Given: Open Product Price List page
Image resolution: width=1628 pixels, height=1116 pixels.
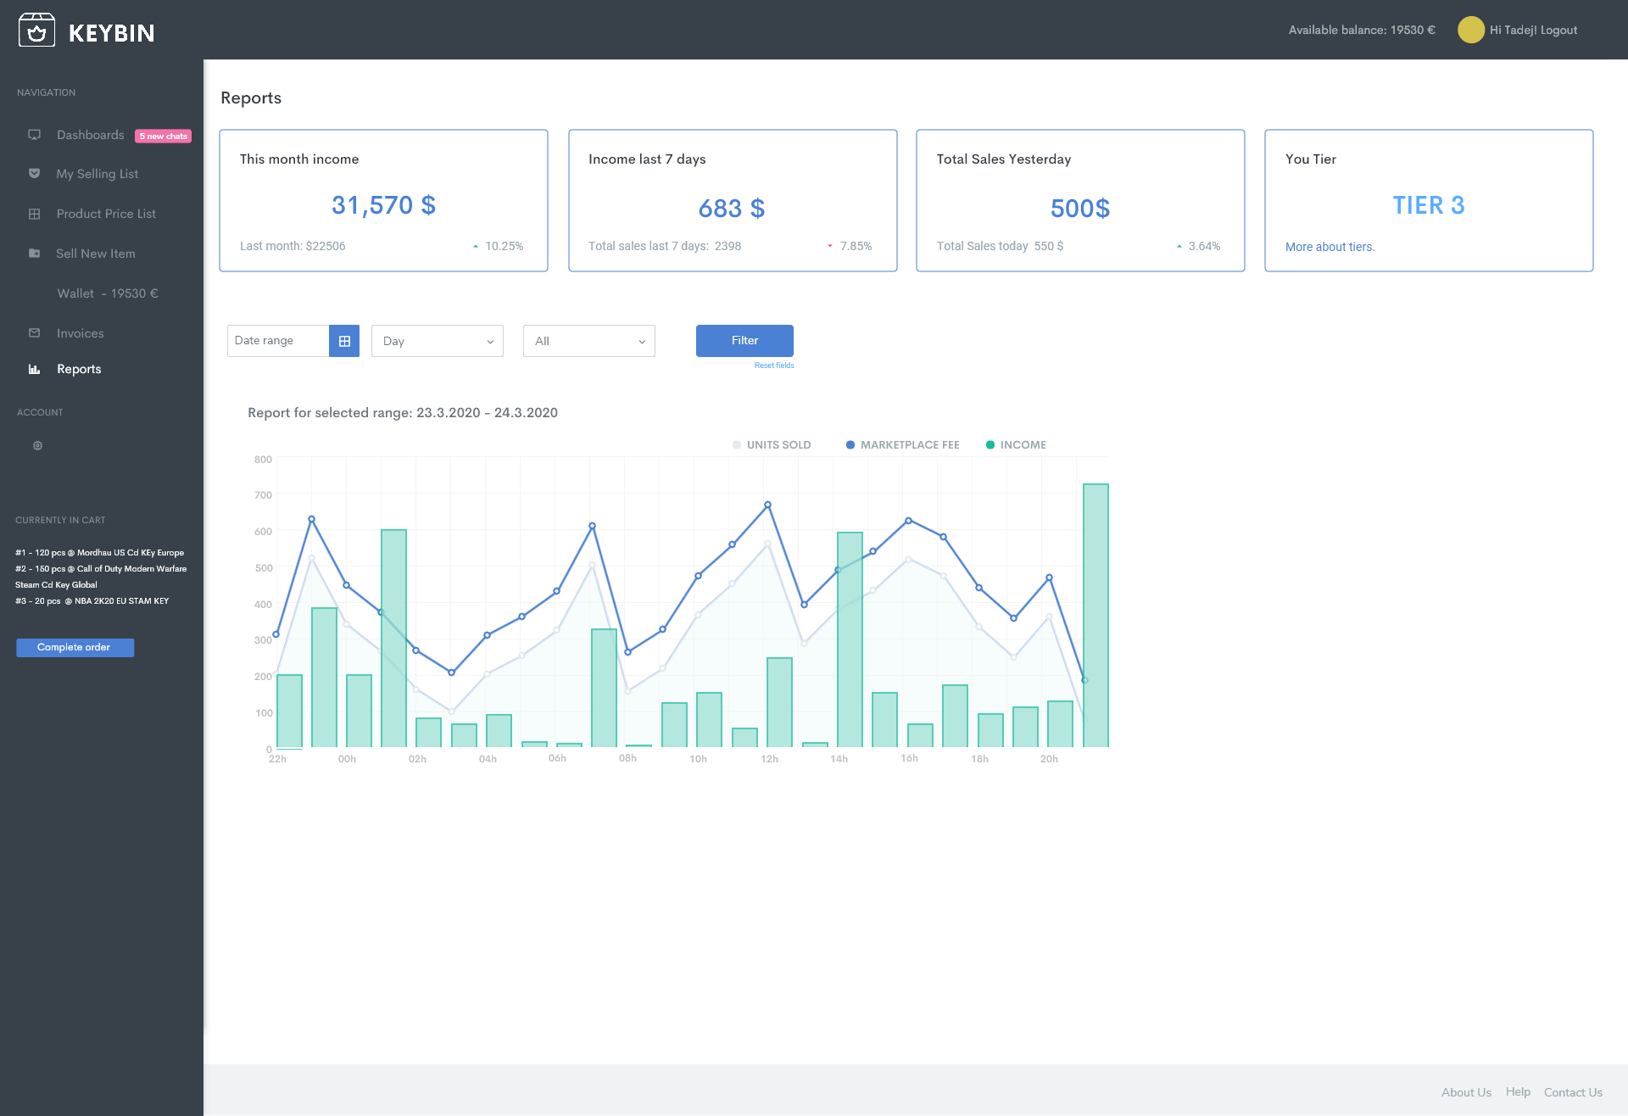Looking at the screenshot, I should click(106, 214).
